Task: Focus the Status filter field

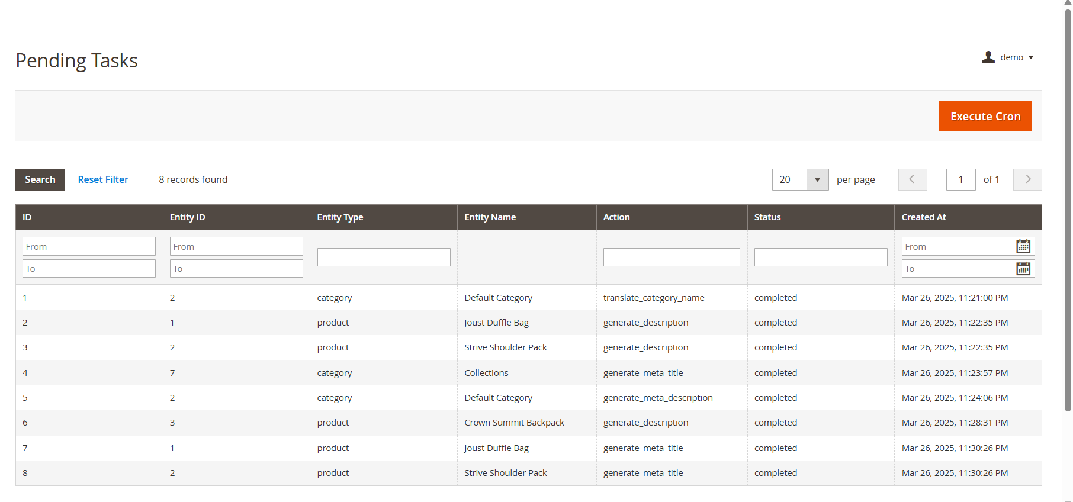Action: point(821,257)
